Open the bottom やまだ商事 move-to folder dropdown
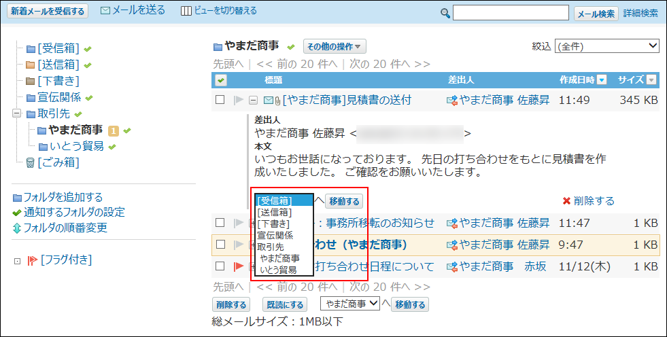 (x=350, y=304)
